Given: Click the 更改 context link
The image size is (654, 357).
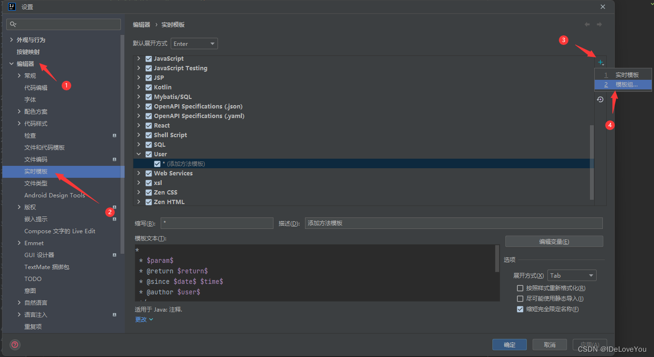Looking at the screenshot, I should click(144, 319).
